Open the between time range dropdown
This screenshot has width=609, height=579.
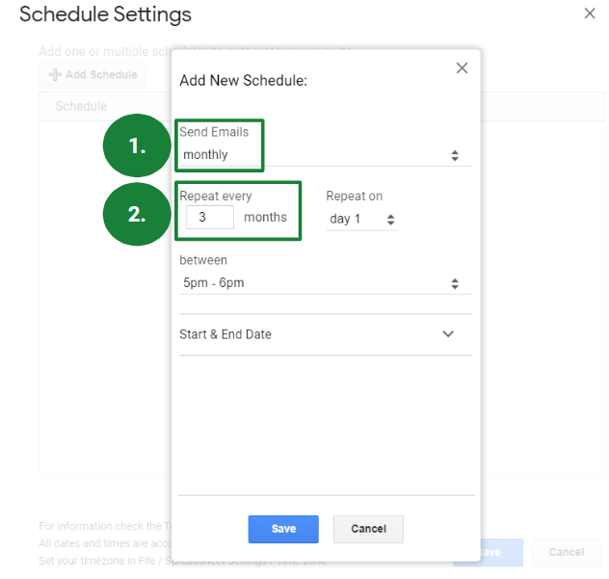(325, 283)
